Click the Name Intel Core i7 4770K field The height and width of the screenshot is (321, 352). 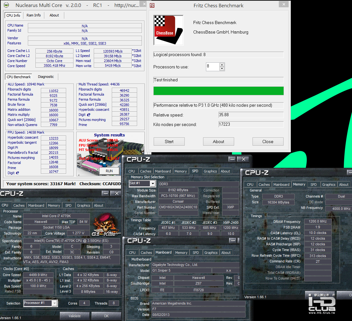(x=56, y=216)
